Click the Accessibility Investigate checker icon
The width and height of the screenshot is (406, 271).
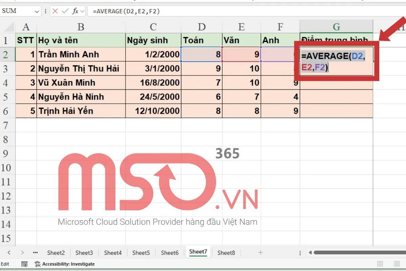[38, 264]
